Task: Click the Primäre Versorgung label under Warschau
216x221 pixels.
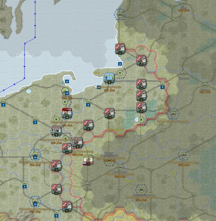Action: coord(120,174)
